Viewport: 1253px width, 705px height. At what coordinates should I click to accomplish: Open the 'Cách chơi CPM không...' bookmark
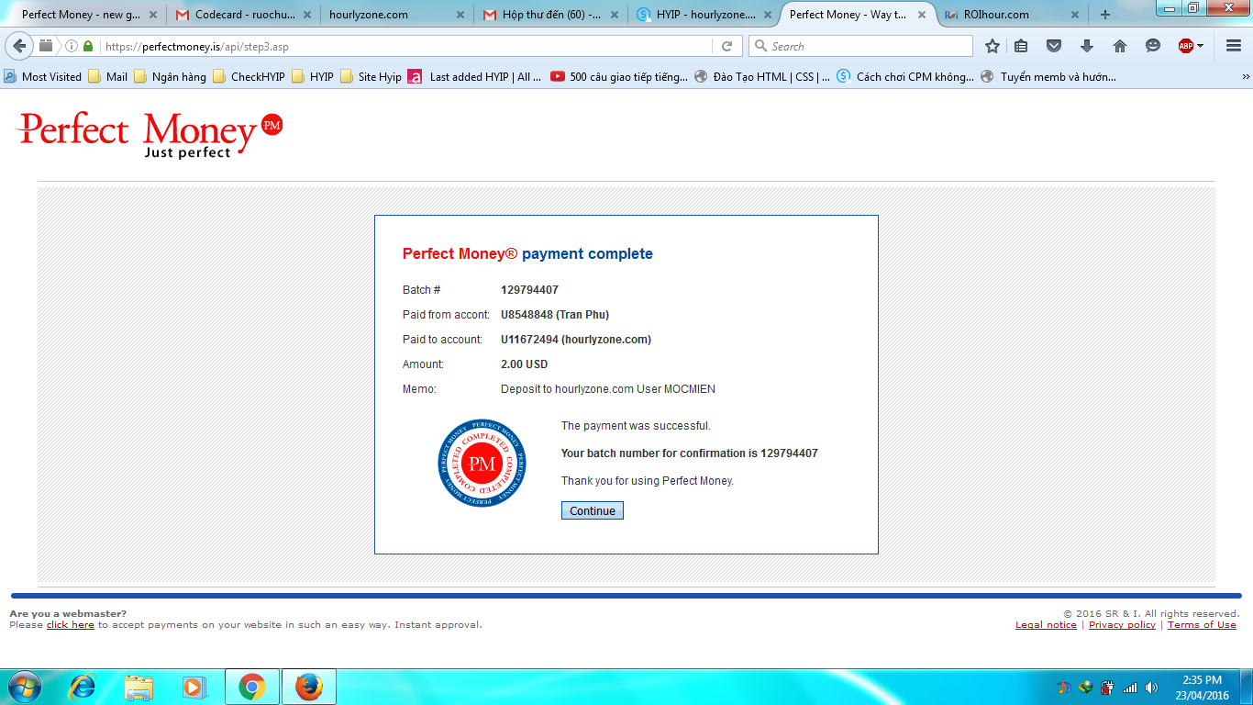pos(905,77)
